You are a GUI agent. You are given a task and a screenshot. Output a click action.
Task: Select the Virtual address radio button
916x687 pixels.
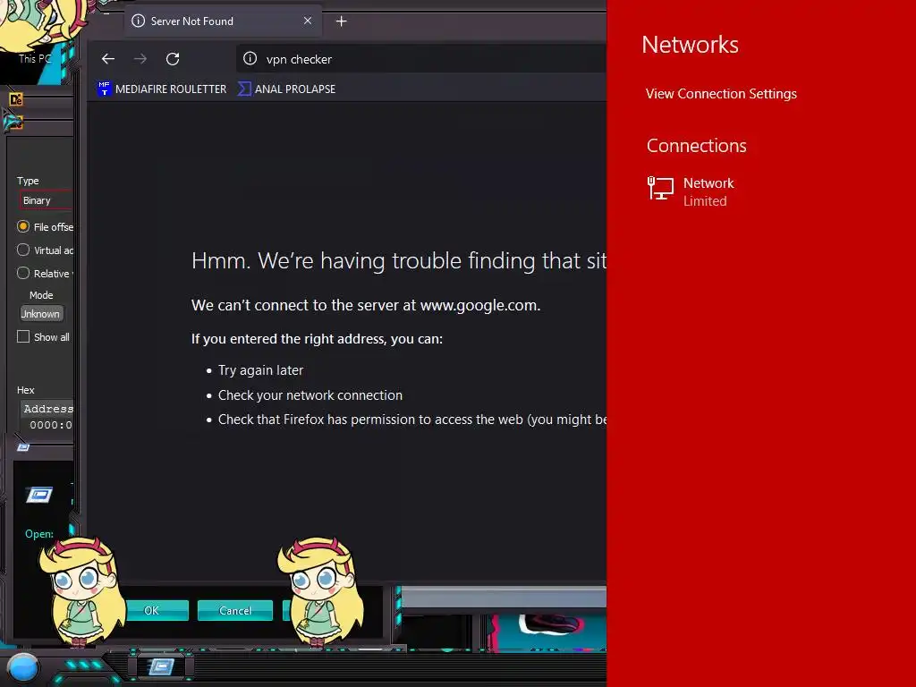coord(23,250)
